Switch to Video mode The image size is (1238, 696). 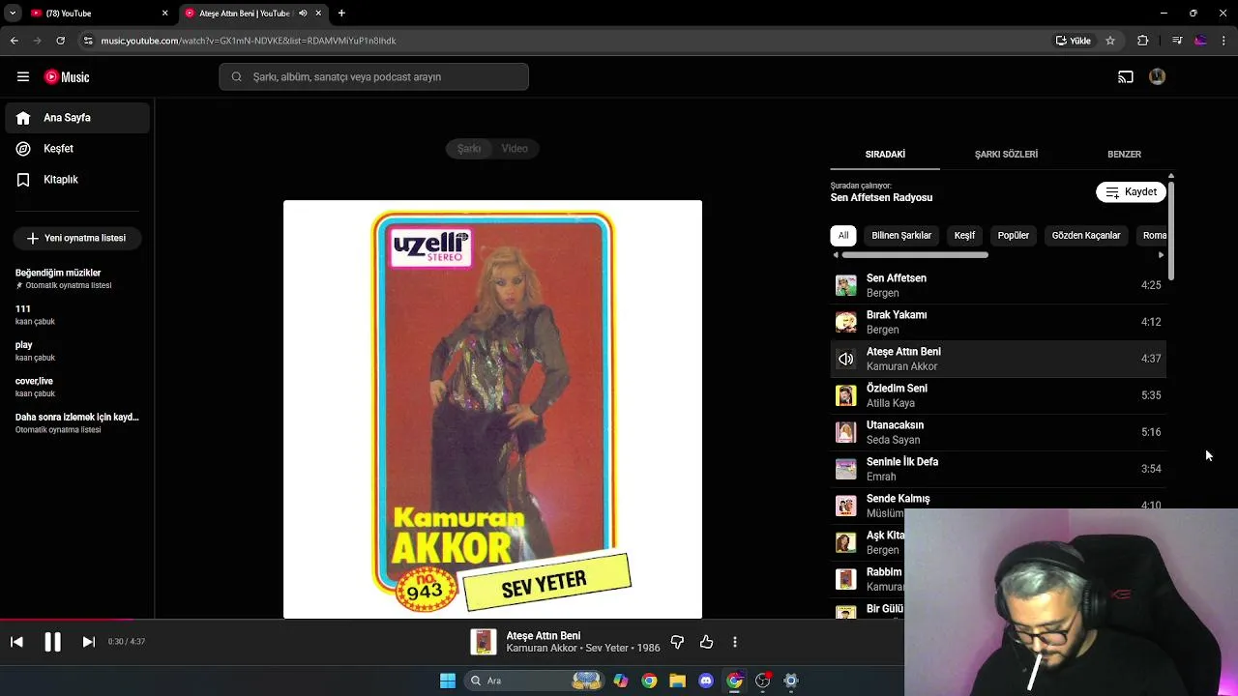point(515,149)
